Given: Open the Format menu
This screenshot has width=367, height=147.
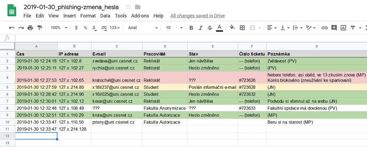Looking at the screenshot, I should [x=88, y=16].
